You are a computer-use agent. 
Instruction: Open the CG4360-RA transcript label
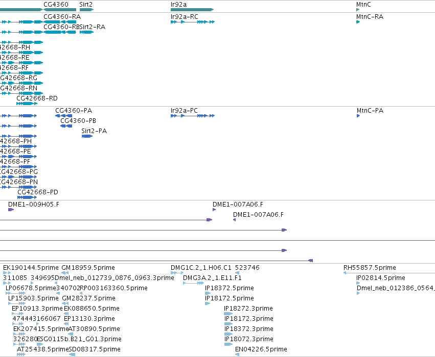coord(62,17)
